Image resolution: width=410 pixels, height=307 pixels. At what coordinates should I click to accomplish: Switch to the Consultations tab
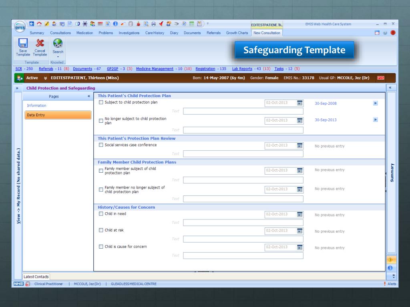(x=60, y=33)
